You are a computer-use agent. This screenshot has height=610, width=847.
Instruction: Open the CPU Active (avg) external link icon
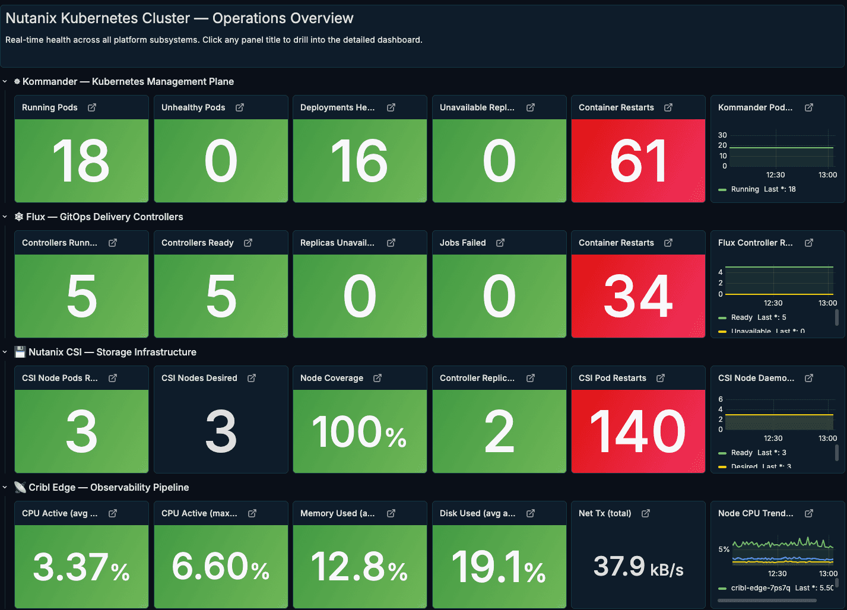coord(113,513)
